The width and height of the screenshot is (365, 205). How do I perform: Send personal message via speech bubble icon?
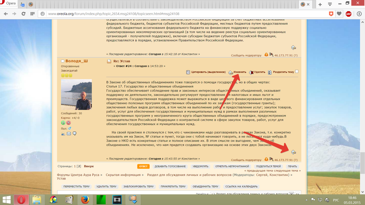[x=75, y=134]
